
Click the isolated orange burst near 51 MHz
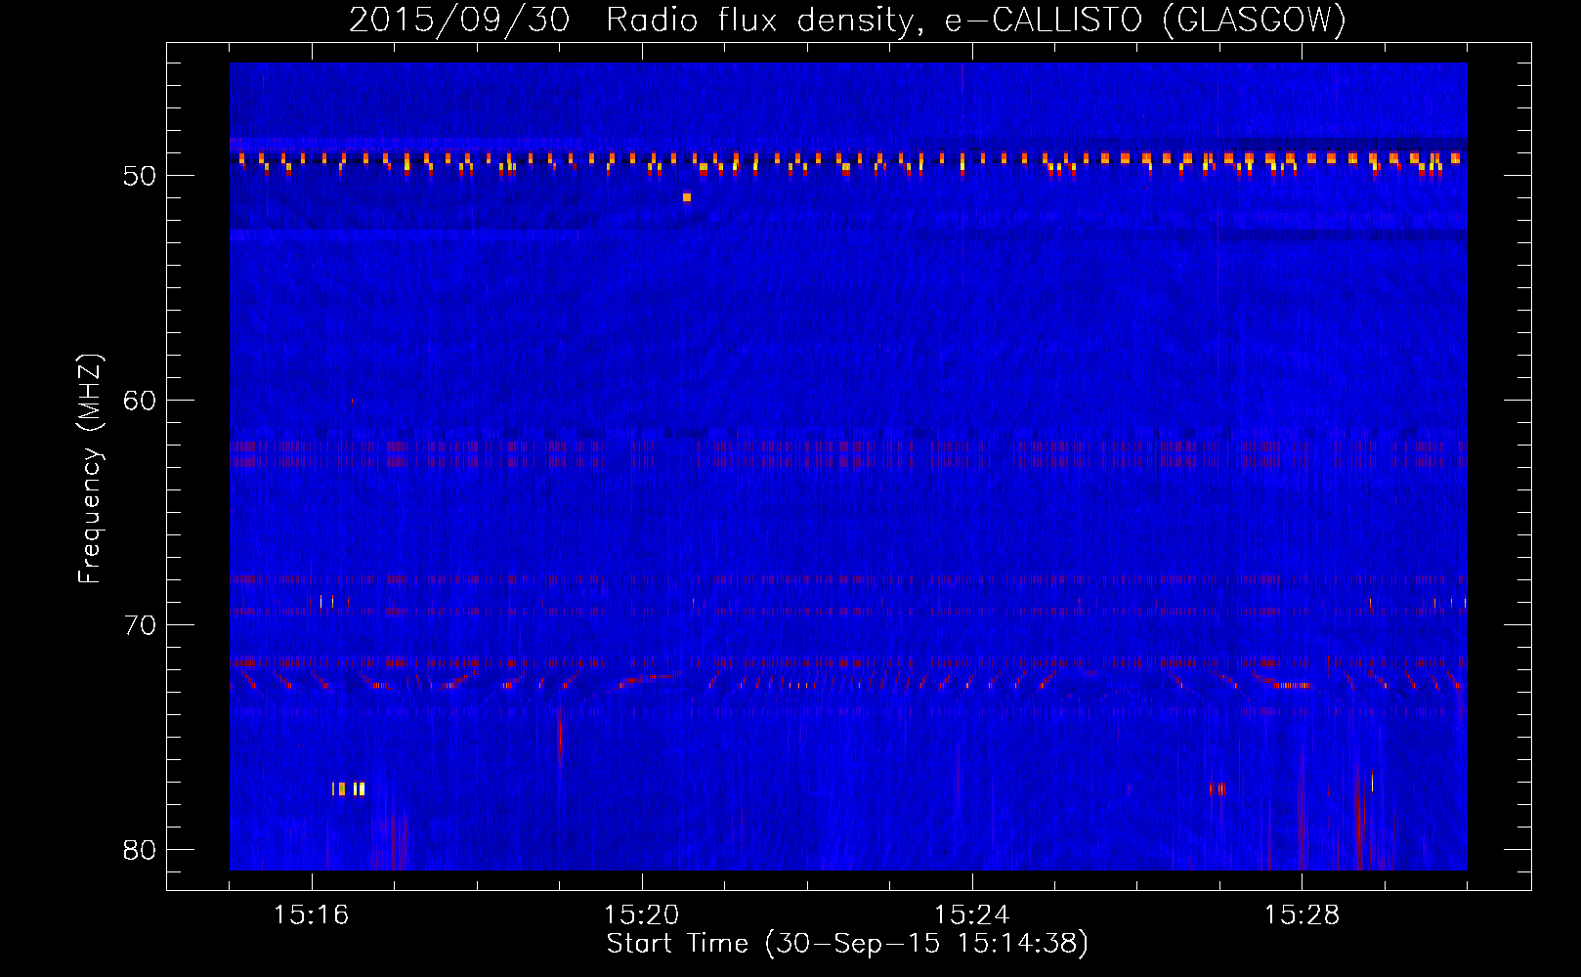click(x=687, y=197)
